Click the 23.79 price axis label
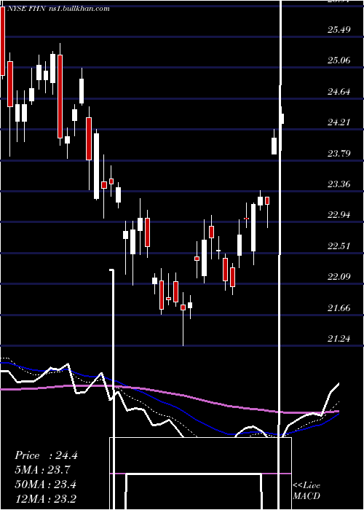This screenshot has height=510, width=364. pyautogui.click(x=339, y=153)
